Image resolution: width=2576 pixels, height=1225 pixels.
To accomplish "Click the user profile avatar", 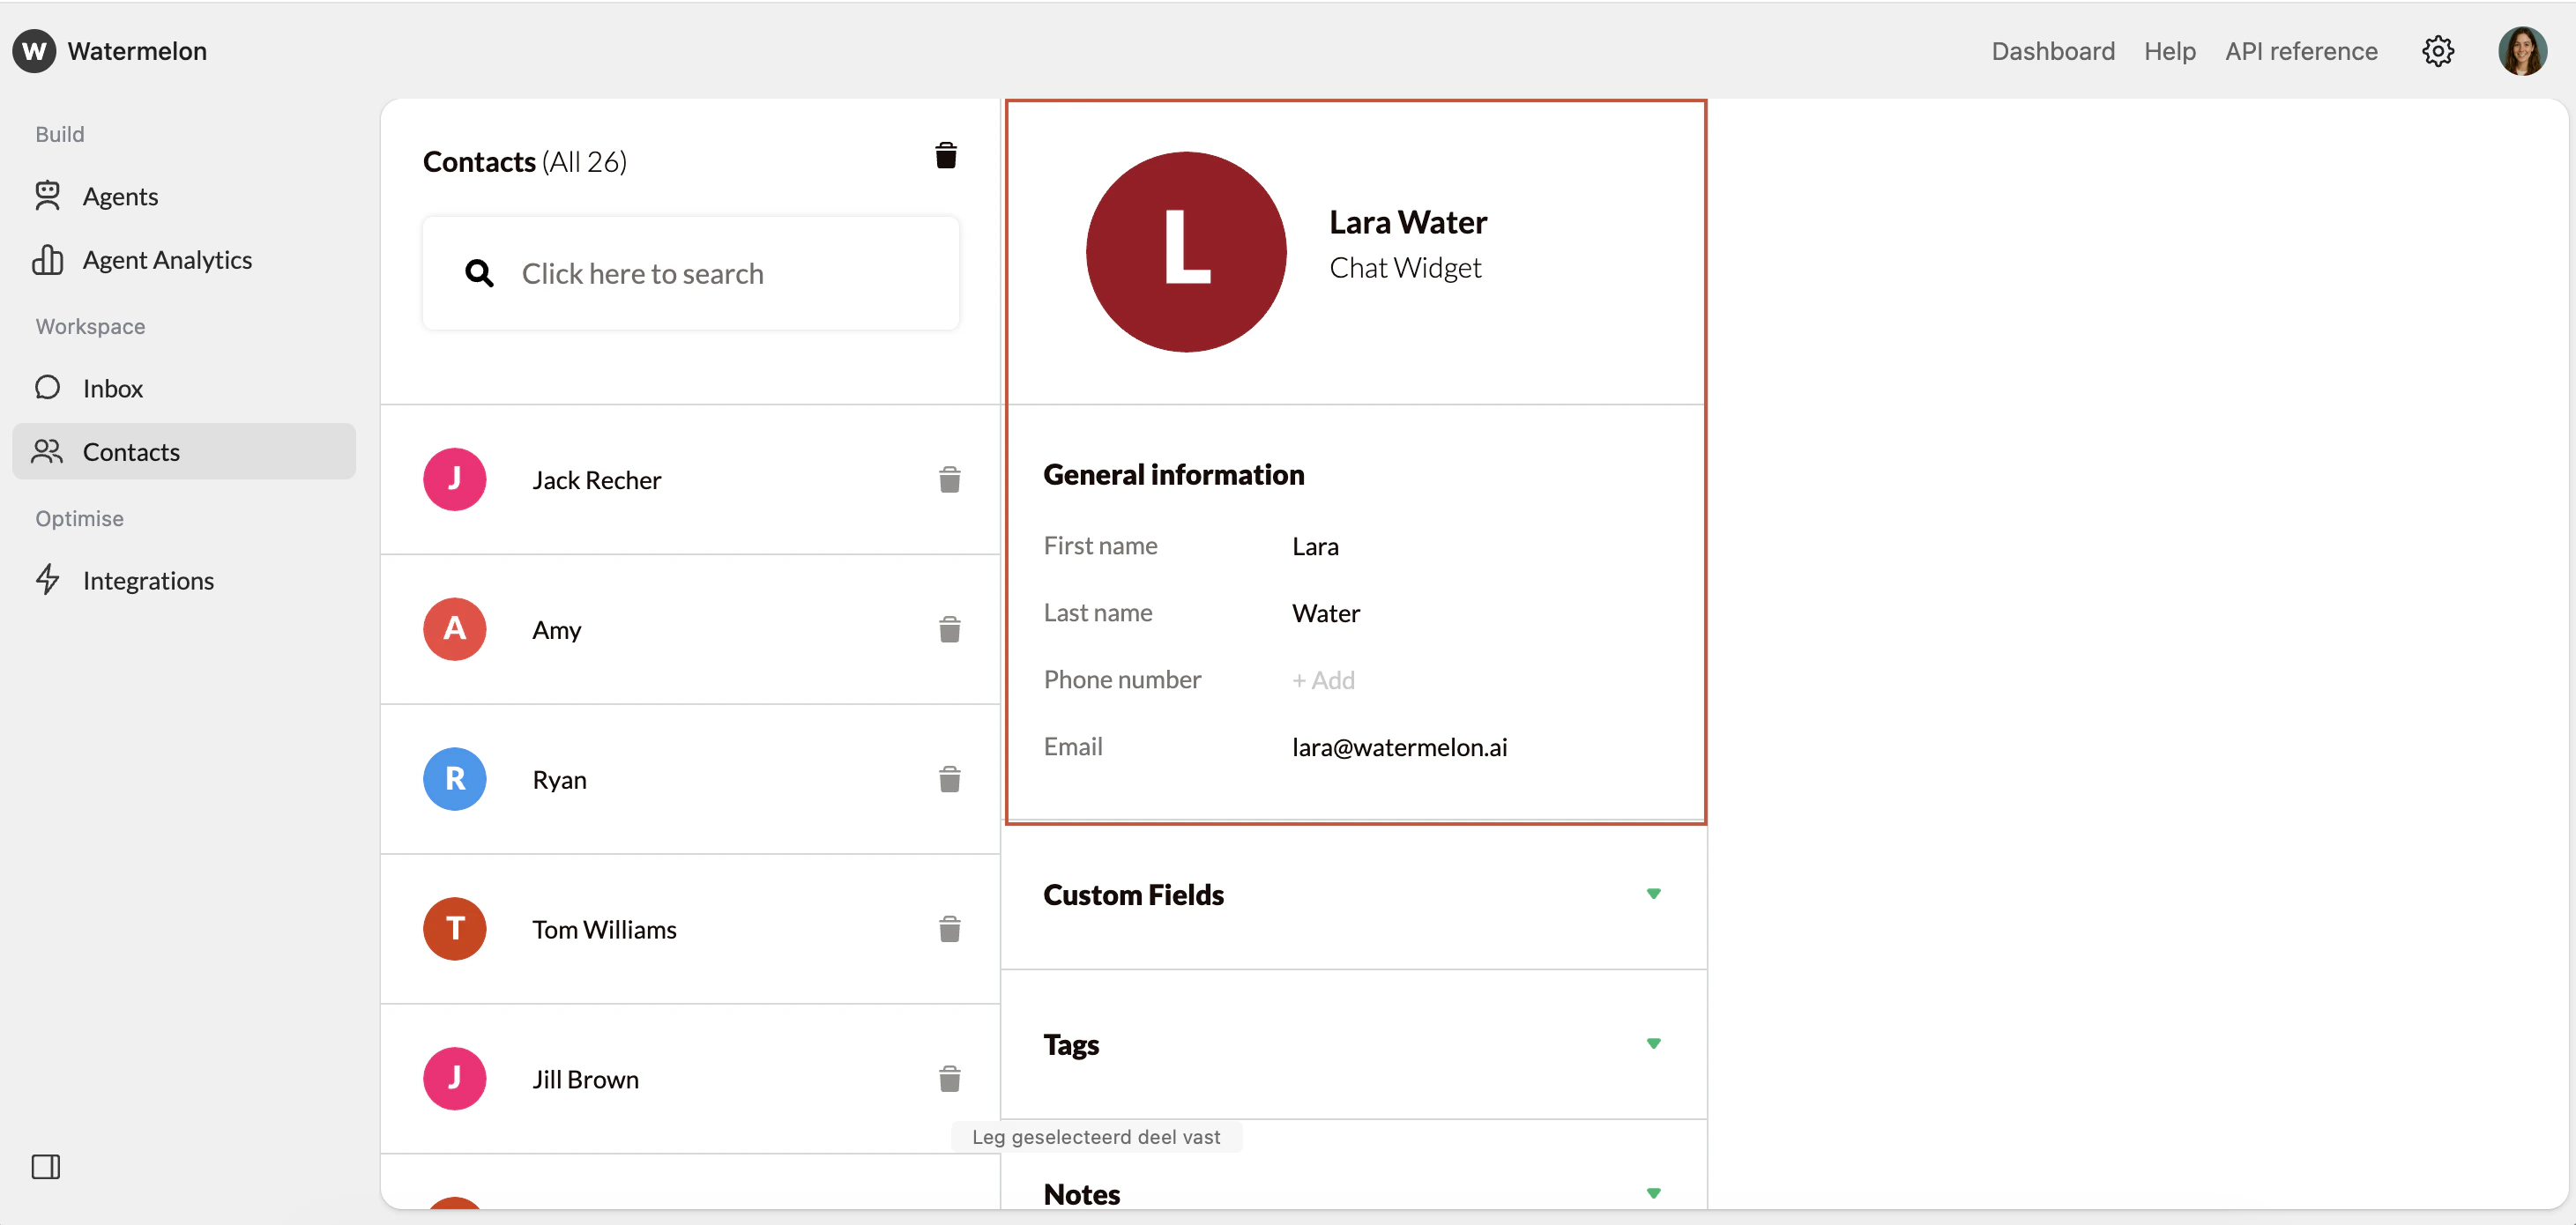I will (2522, 51).
